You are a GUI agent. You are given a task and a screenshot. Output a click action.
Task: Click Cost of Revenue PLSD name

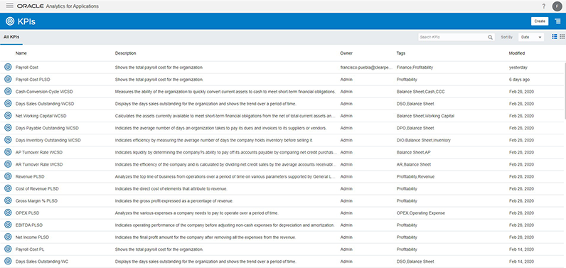(37, 188)
